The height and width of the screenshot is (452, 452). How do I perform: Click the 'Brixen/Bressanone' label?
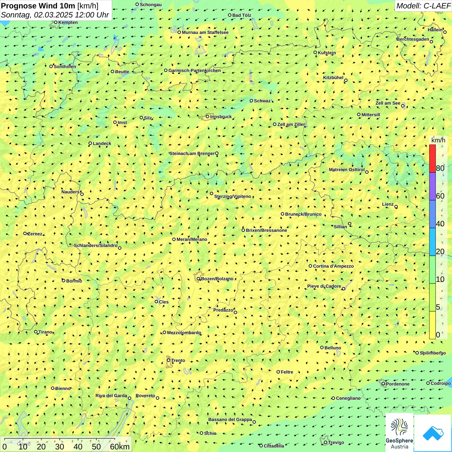[x=266, y=230]
